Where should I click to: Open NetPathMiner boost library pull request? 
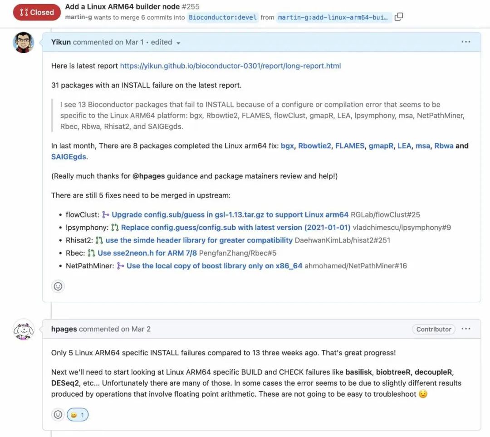tap(214, 266)
